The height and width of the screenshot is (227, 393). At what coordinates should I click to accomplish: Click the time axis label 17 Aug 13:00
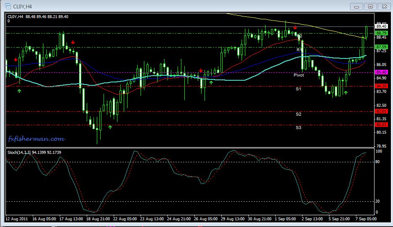pyautogui.click(x=71, y=219)
